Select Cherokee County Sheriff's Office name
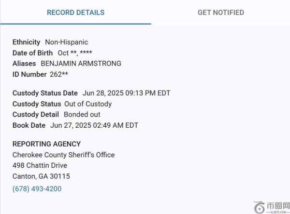 click(x=63, y=155)
